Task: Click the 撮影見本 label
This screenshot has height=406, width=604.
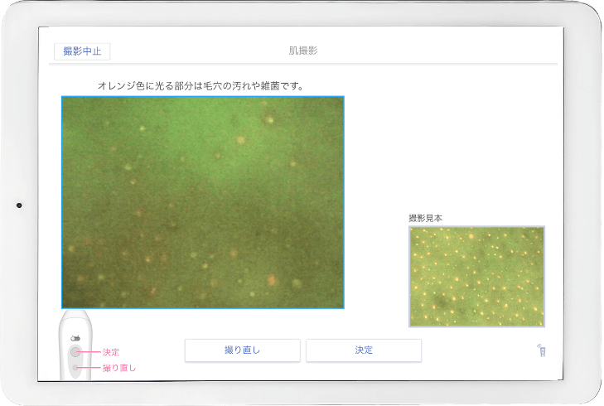Action: pos(425,218)
